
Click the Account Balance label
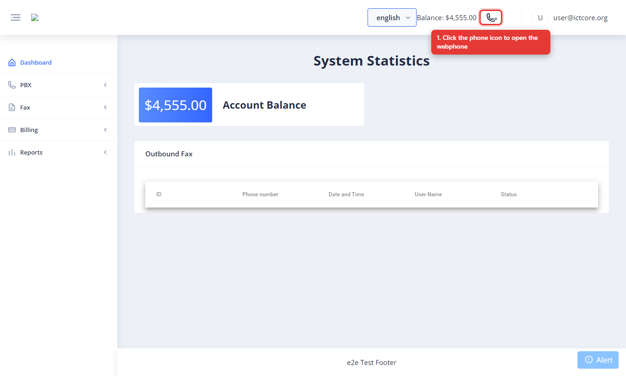pyautogui.click(x=264, y=105)
